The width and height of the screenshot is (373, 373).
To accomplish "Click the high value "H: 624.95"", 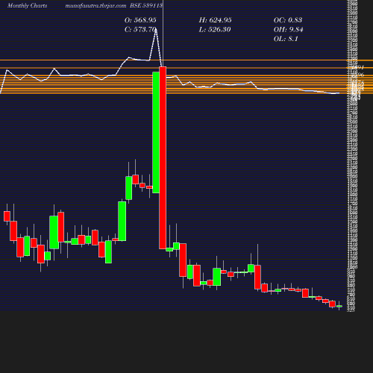I will pyautogui.click(x=215, y=20).
